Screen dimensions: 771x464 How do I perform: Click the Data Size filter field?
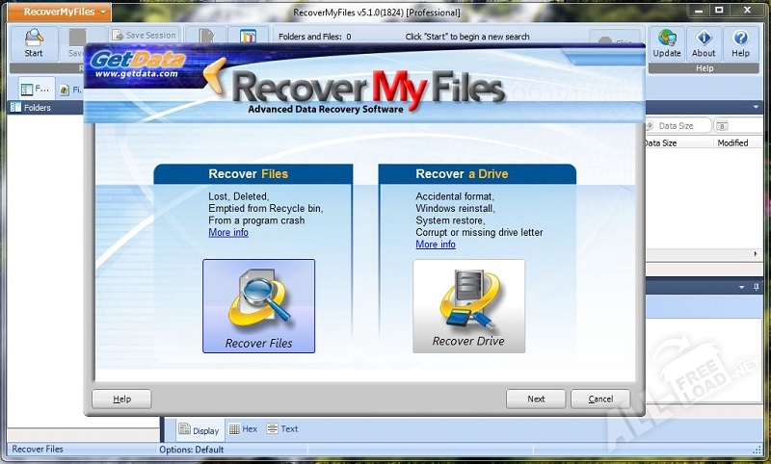pyautogui.click(x=680, y=125)
